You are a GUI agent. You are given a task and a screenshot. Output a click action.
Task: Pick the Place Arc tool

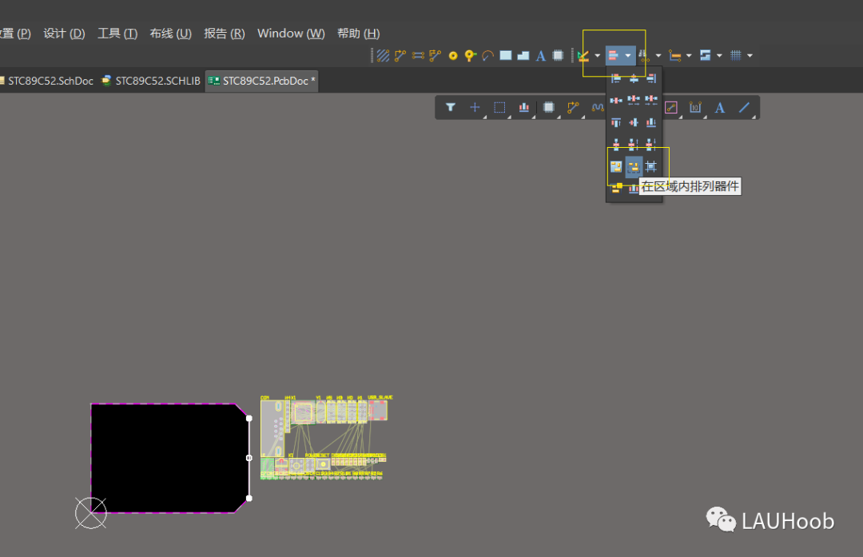point(487,54)
